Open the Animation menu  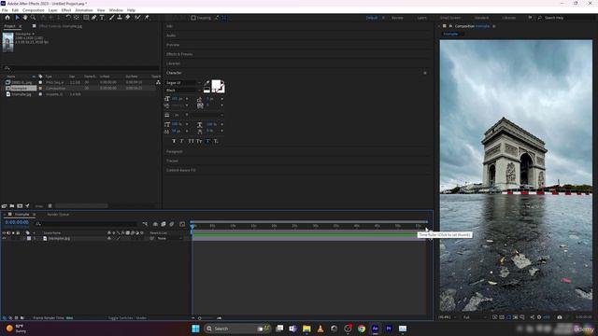(x=84, y=10)
